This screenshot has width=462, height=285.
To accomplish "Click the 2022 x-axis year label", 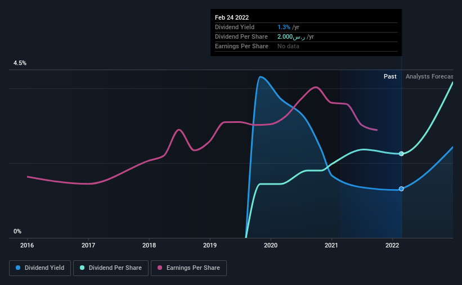I will pyautogui.click(x=392, y=245).
